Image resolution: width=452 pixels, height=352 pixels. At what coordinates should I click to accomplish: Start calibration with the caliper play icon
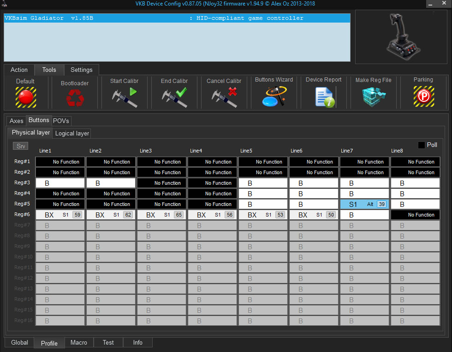(x=124, y=97)
